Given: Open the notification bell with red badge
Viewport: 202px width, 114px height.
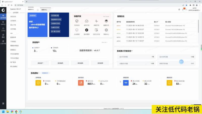Looking at the screenshot, I should pos(183,9).
